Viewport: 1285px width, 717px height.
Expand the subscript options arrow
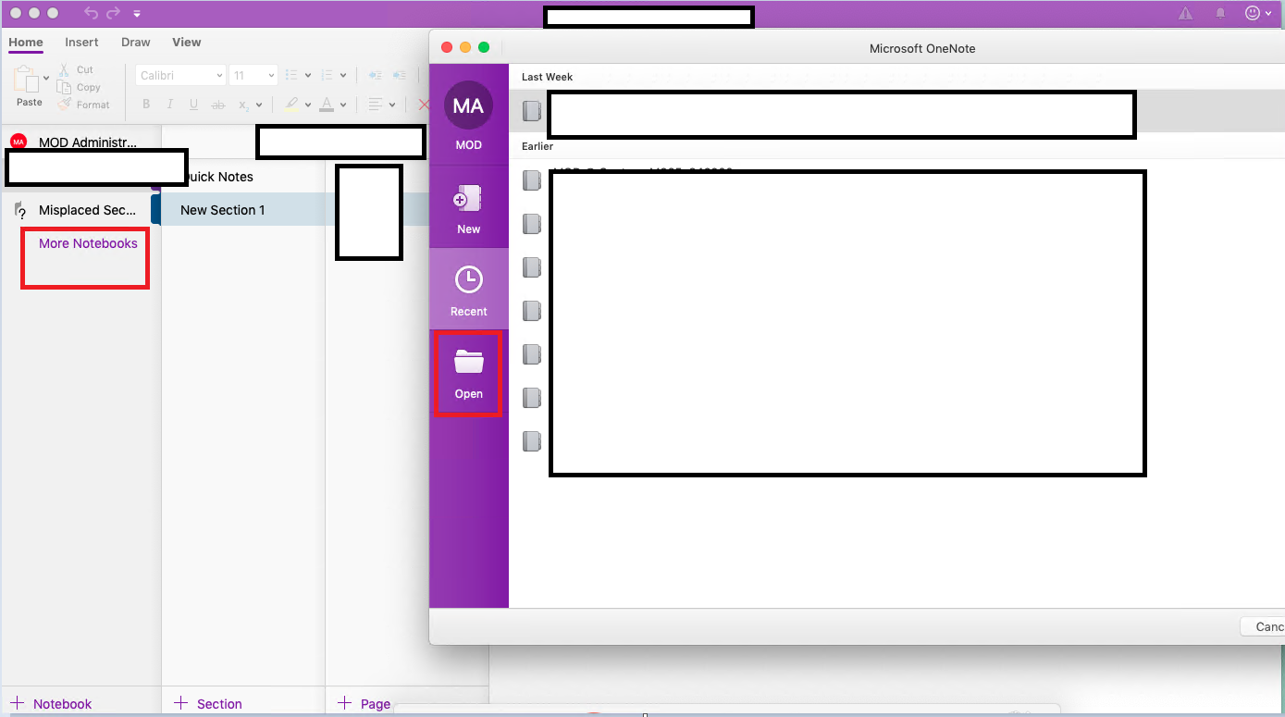(259, 105)
